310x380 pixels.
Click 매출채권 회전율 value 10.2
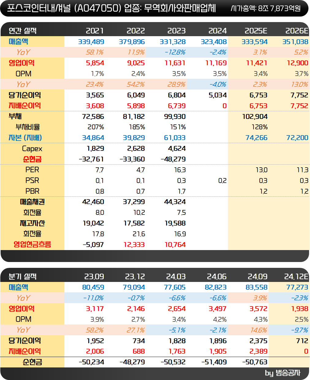[139, 213]
